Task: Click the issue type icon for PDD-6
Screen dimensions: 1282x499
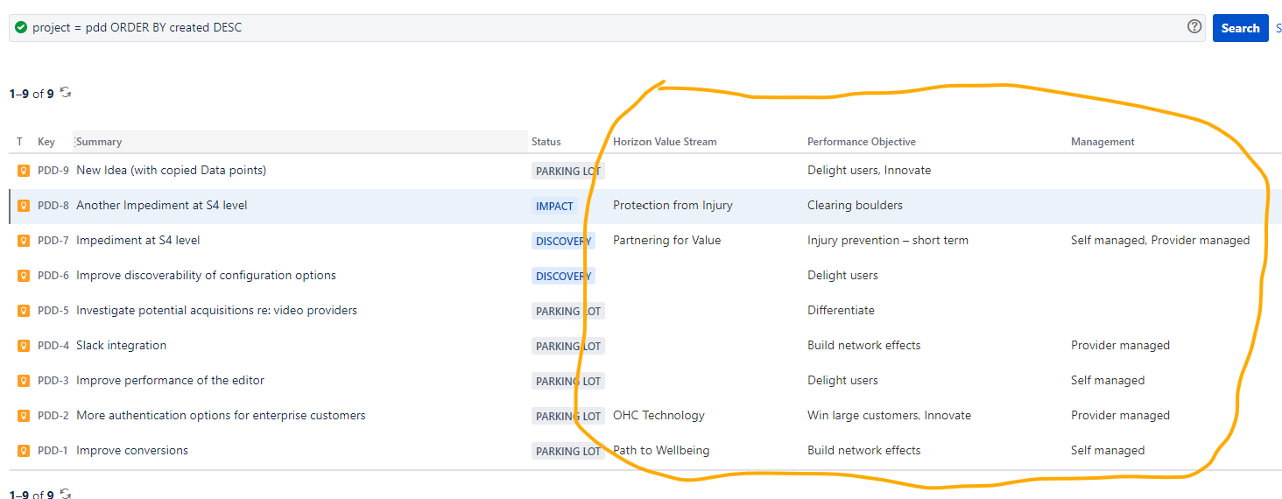Action: 24,276
